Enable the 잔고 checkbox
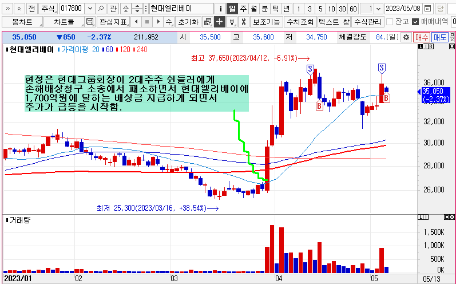 tap(390, 22)
